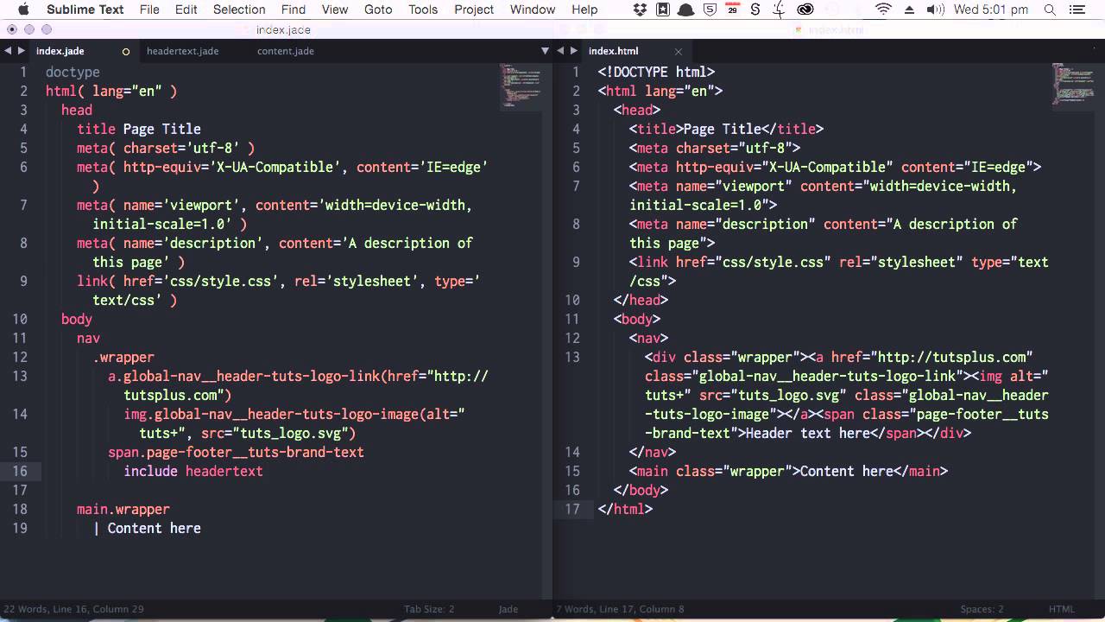1105x622 pixels.
Task: Click the '<meta charset="utf-8">' line
Action: click(715, 148)
